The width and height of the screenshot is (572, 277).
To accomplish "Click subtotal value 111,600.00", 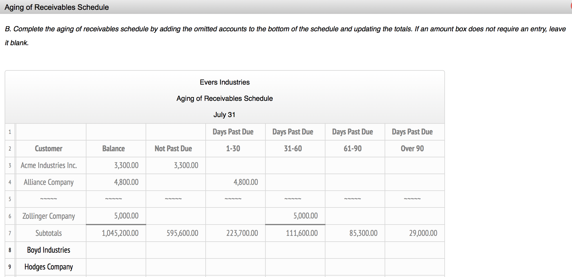I will click(302, 233).
